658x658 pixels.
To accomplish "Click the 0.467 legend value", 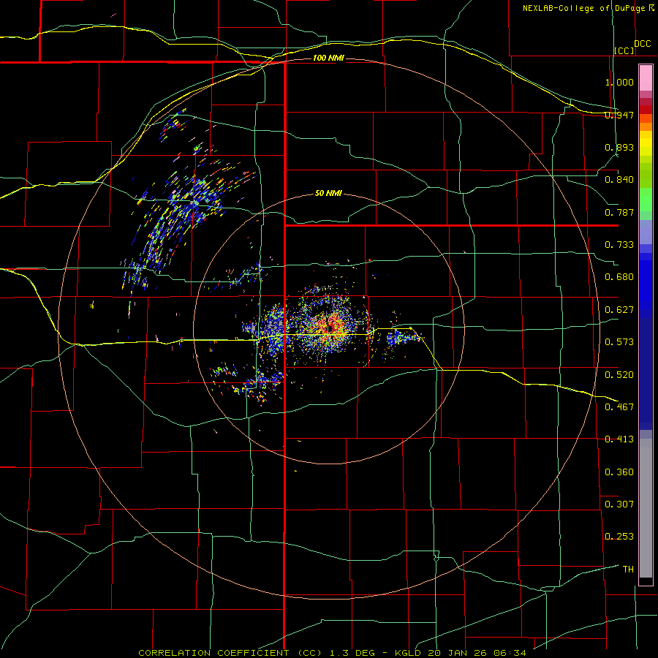I will [x=619, y=406].
